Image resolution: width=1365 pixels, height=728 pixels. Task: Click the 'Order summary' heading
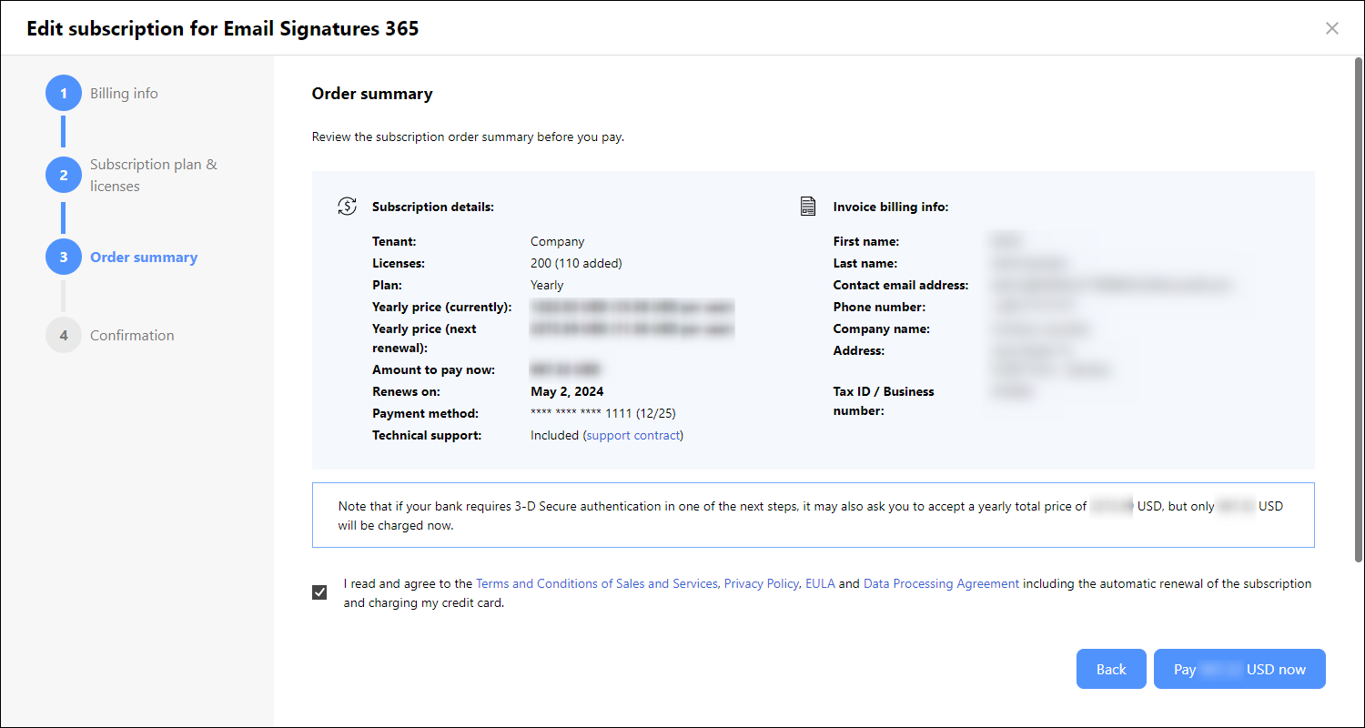(x=372, y=94)
